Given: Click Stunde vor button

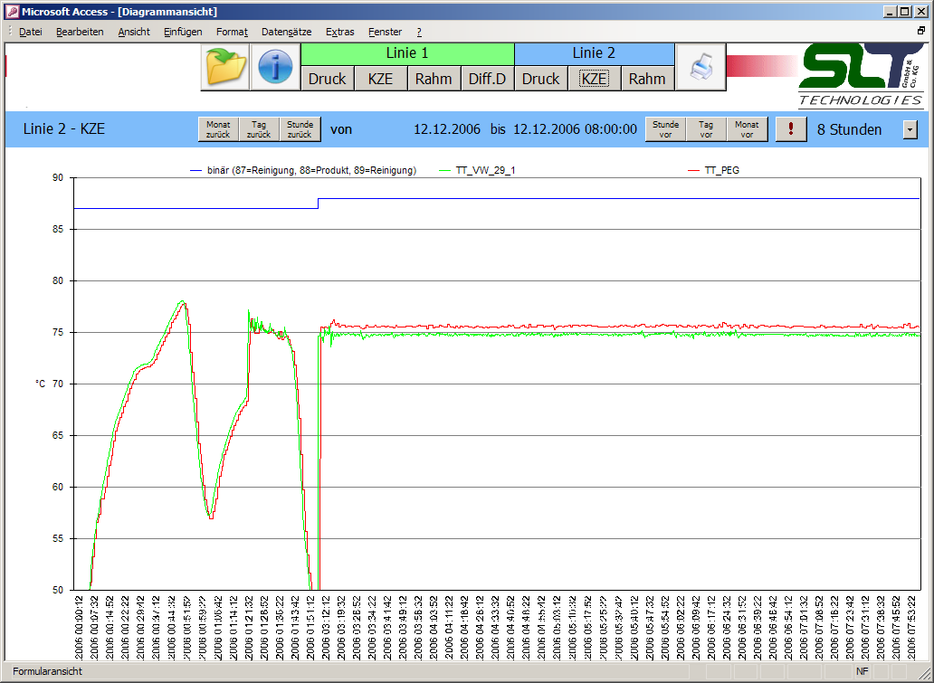Looking at the screenshot, I should coord(665,129).
